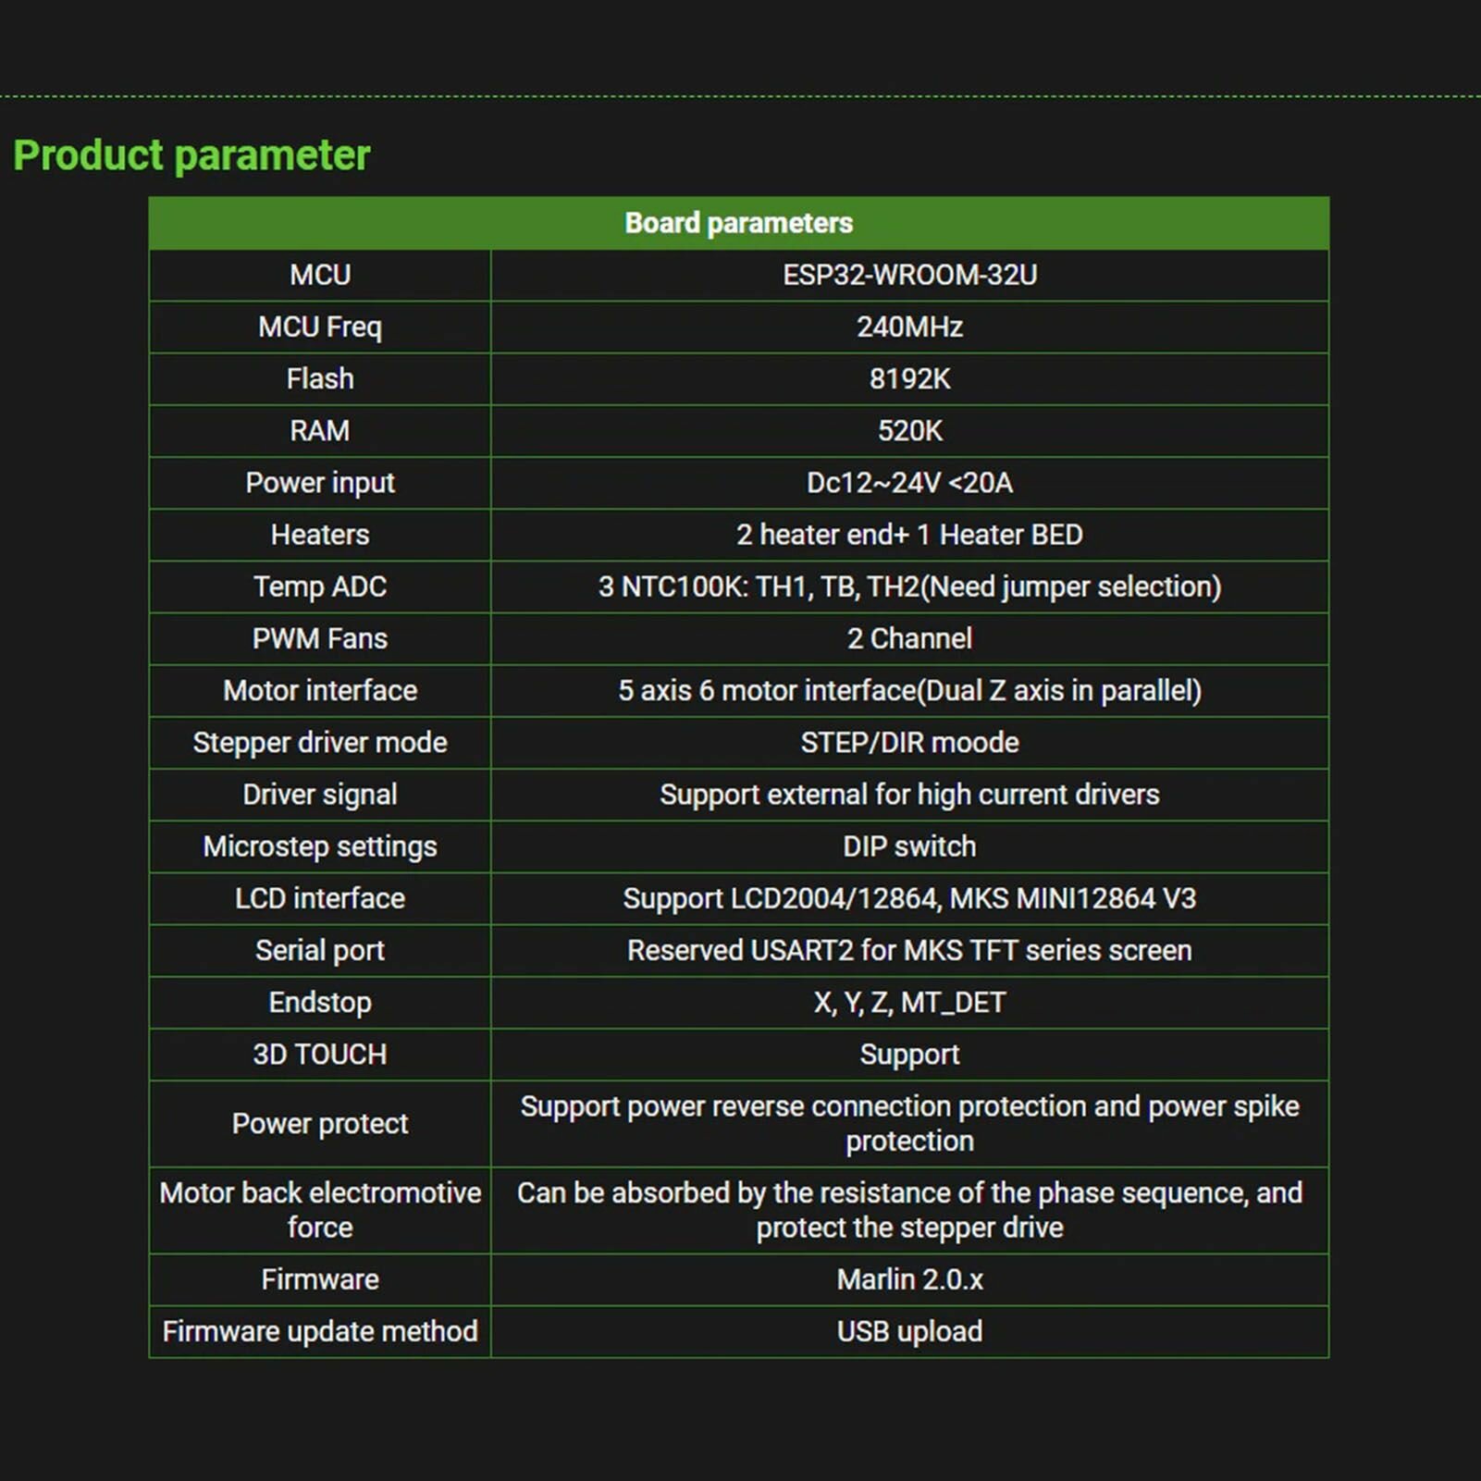
Task: Click the Product parameter heading
Action: point(191,155)
